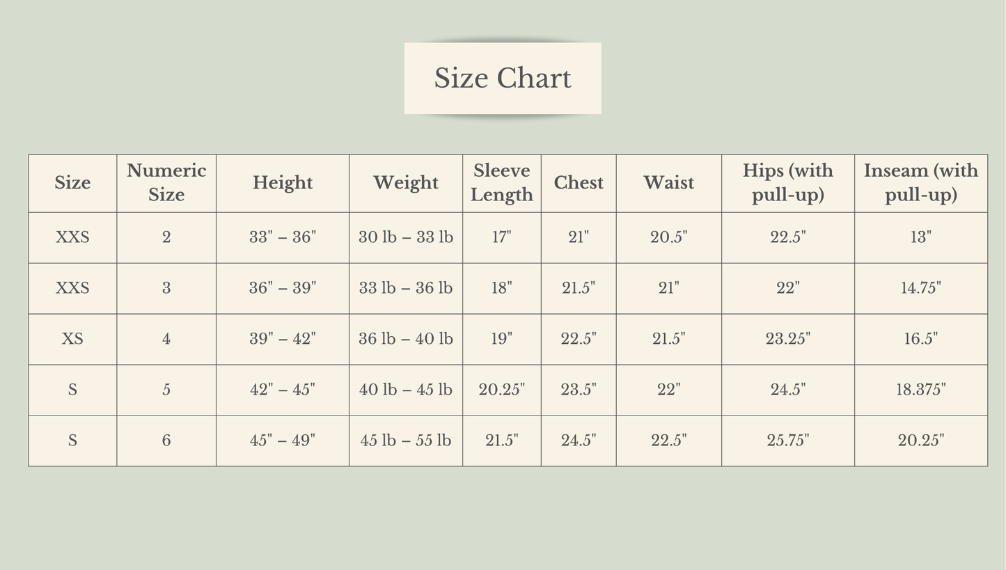This screenshot has width=1006, height=570.
Task: Click the 25.75" hips cell
Action: 787,441
